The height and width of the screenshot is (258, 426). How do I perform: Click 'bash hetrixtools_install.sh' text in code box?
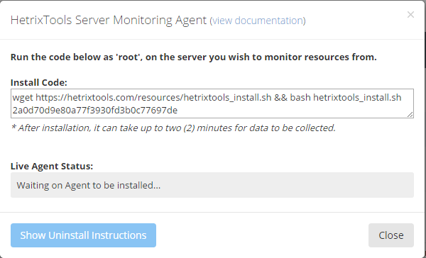click(x=346, y=97)
